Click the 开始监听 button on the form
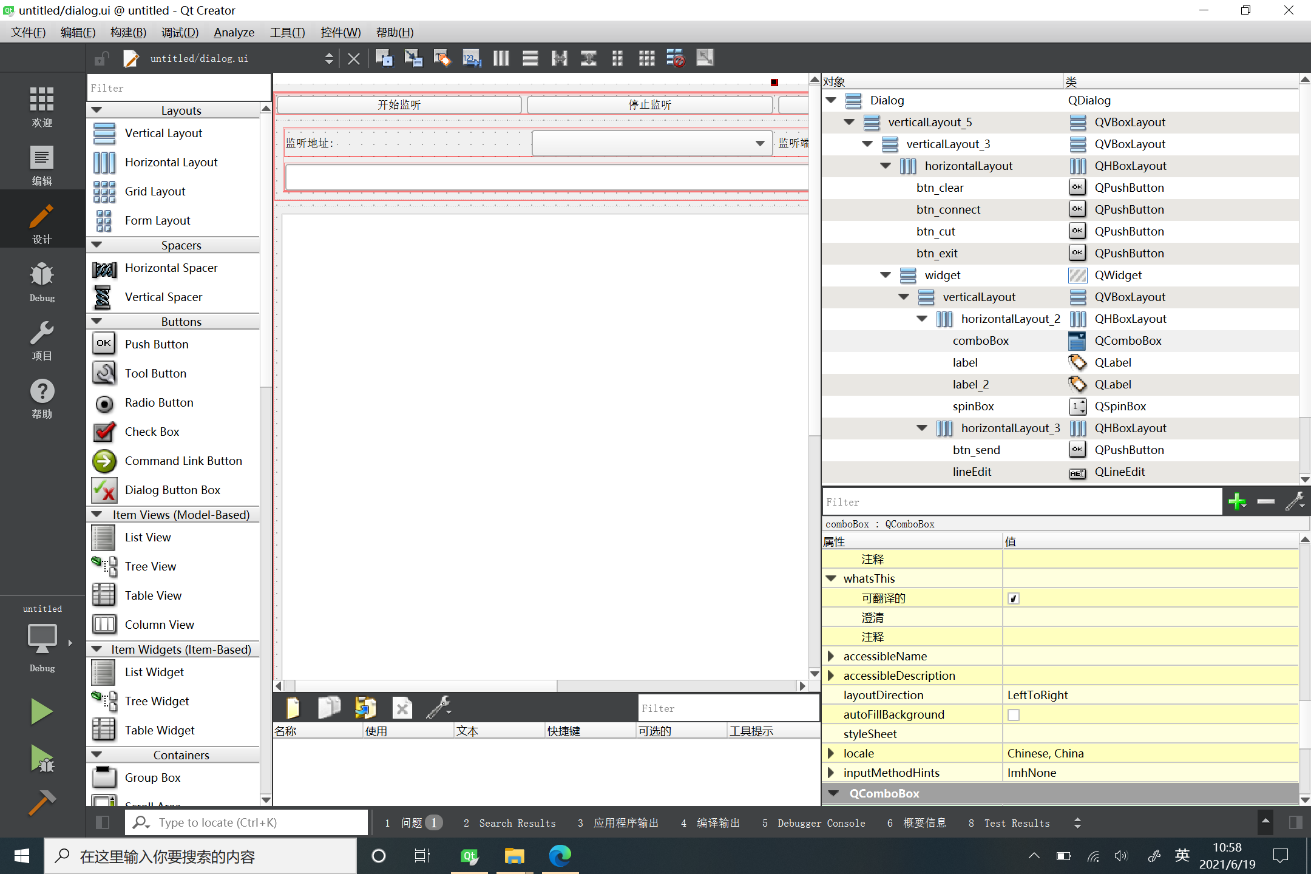 [x=399, y=104]
